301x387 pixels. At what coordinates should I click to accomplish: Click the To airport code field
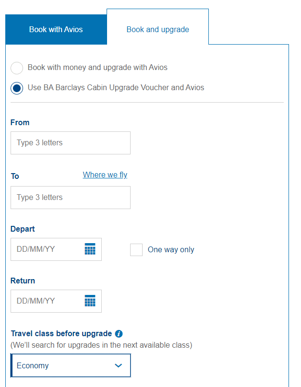point(70,197)
